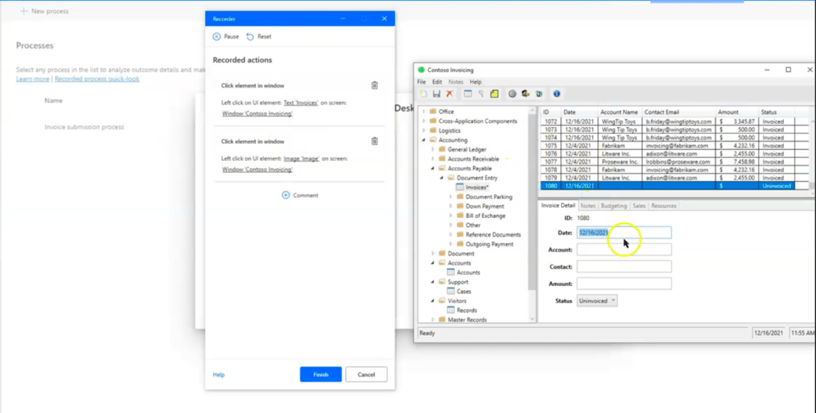This screenshot has height=413, width=816.
Task: Click the 'Text Invoices' element link
Action: (301, 103)
